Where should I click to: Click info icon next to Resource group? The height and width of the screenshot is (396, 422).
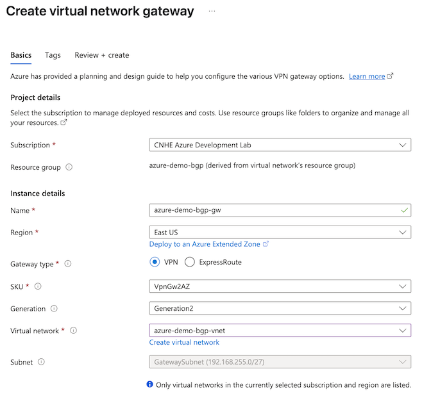[x=69, y=167]
